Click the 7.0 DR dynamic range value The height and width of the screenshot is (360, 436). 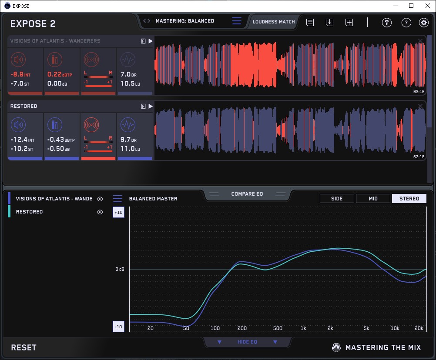coord(128,74)
